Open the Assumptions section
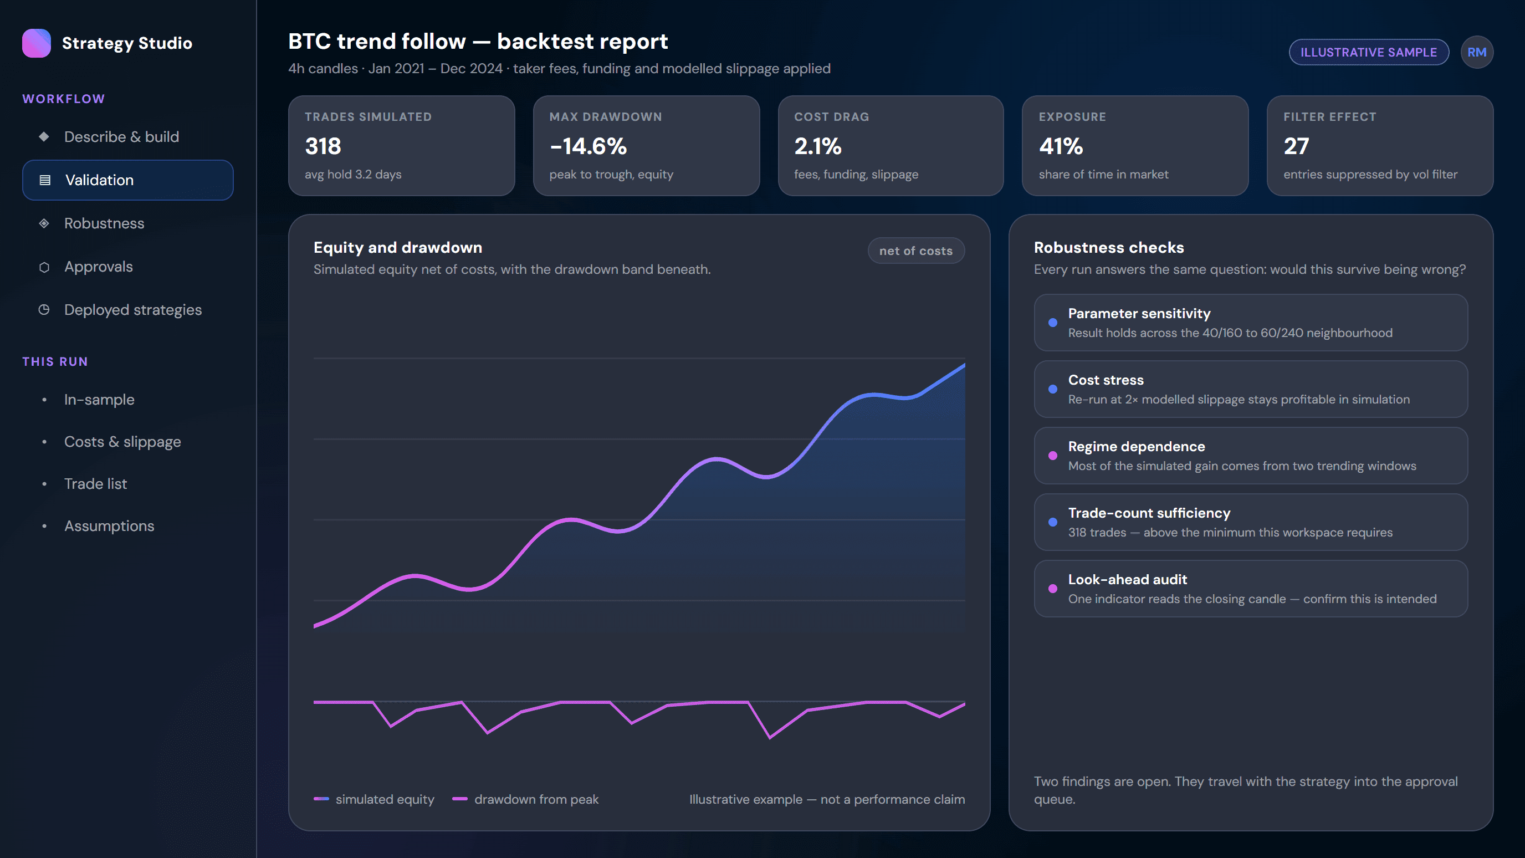This screenshot has height=858, width=1525. (128, 526)
